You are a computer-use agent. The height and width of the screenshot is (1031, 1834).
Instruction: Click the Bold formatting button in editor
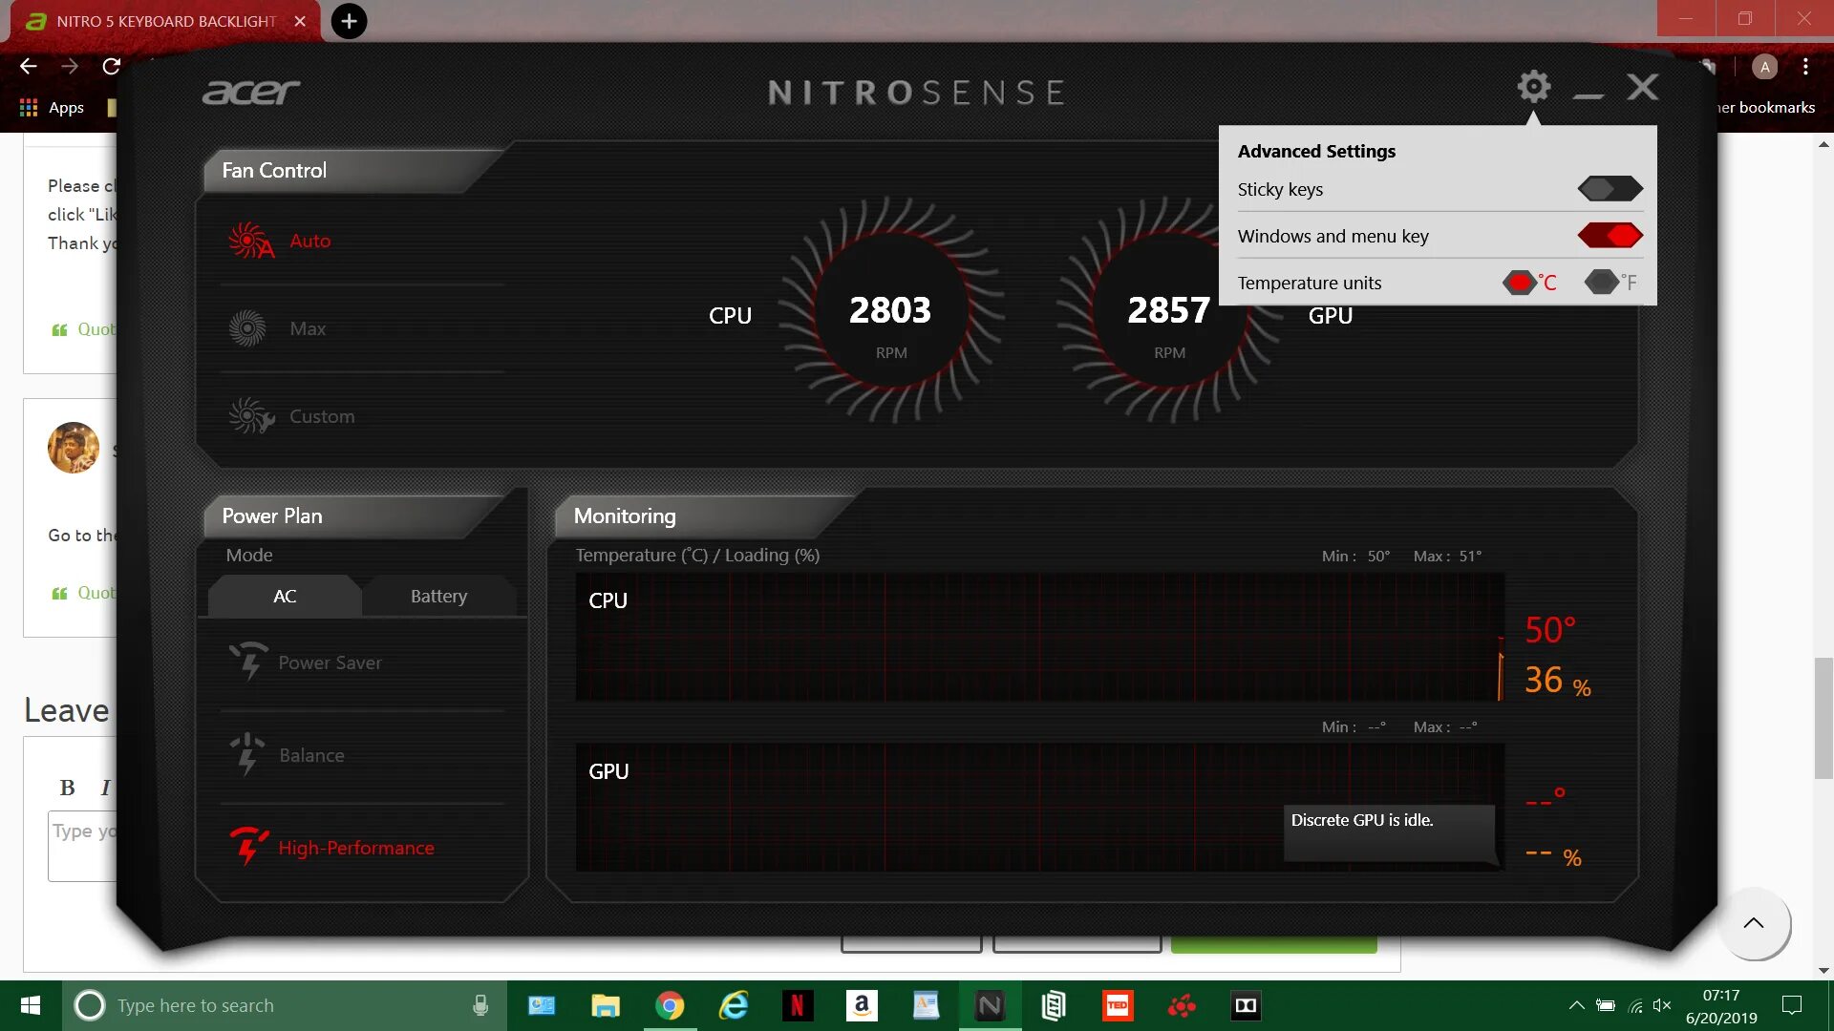(67, 788)
